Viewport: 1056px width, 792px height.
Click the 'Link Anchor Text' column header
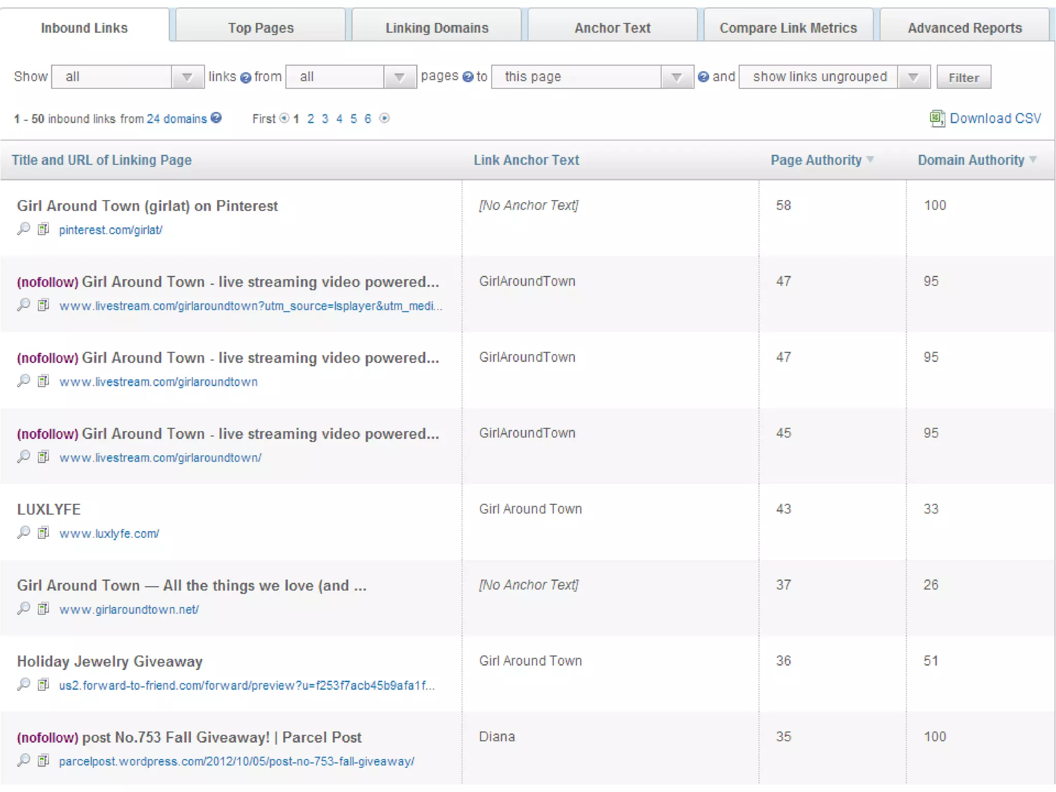click(526, 160)
